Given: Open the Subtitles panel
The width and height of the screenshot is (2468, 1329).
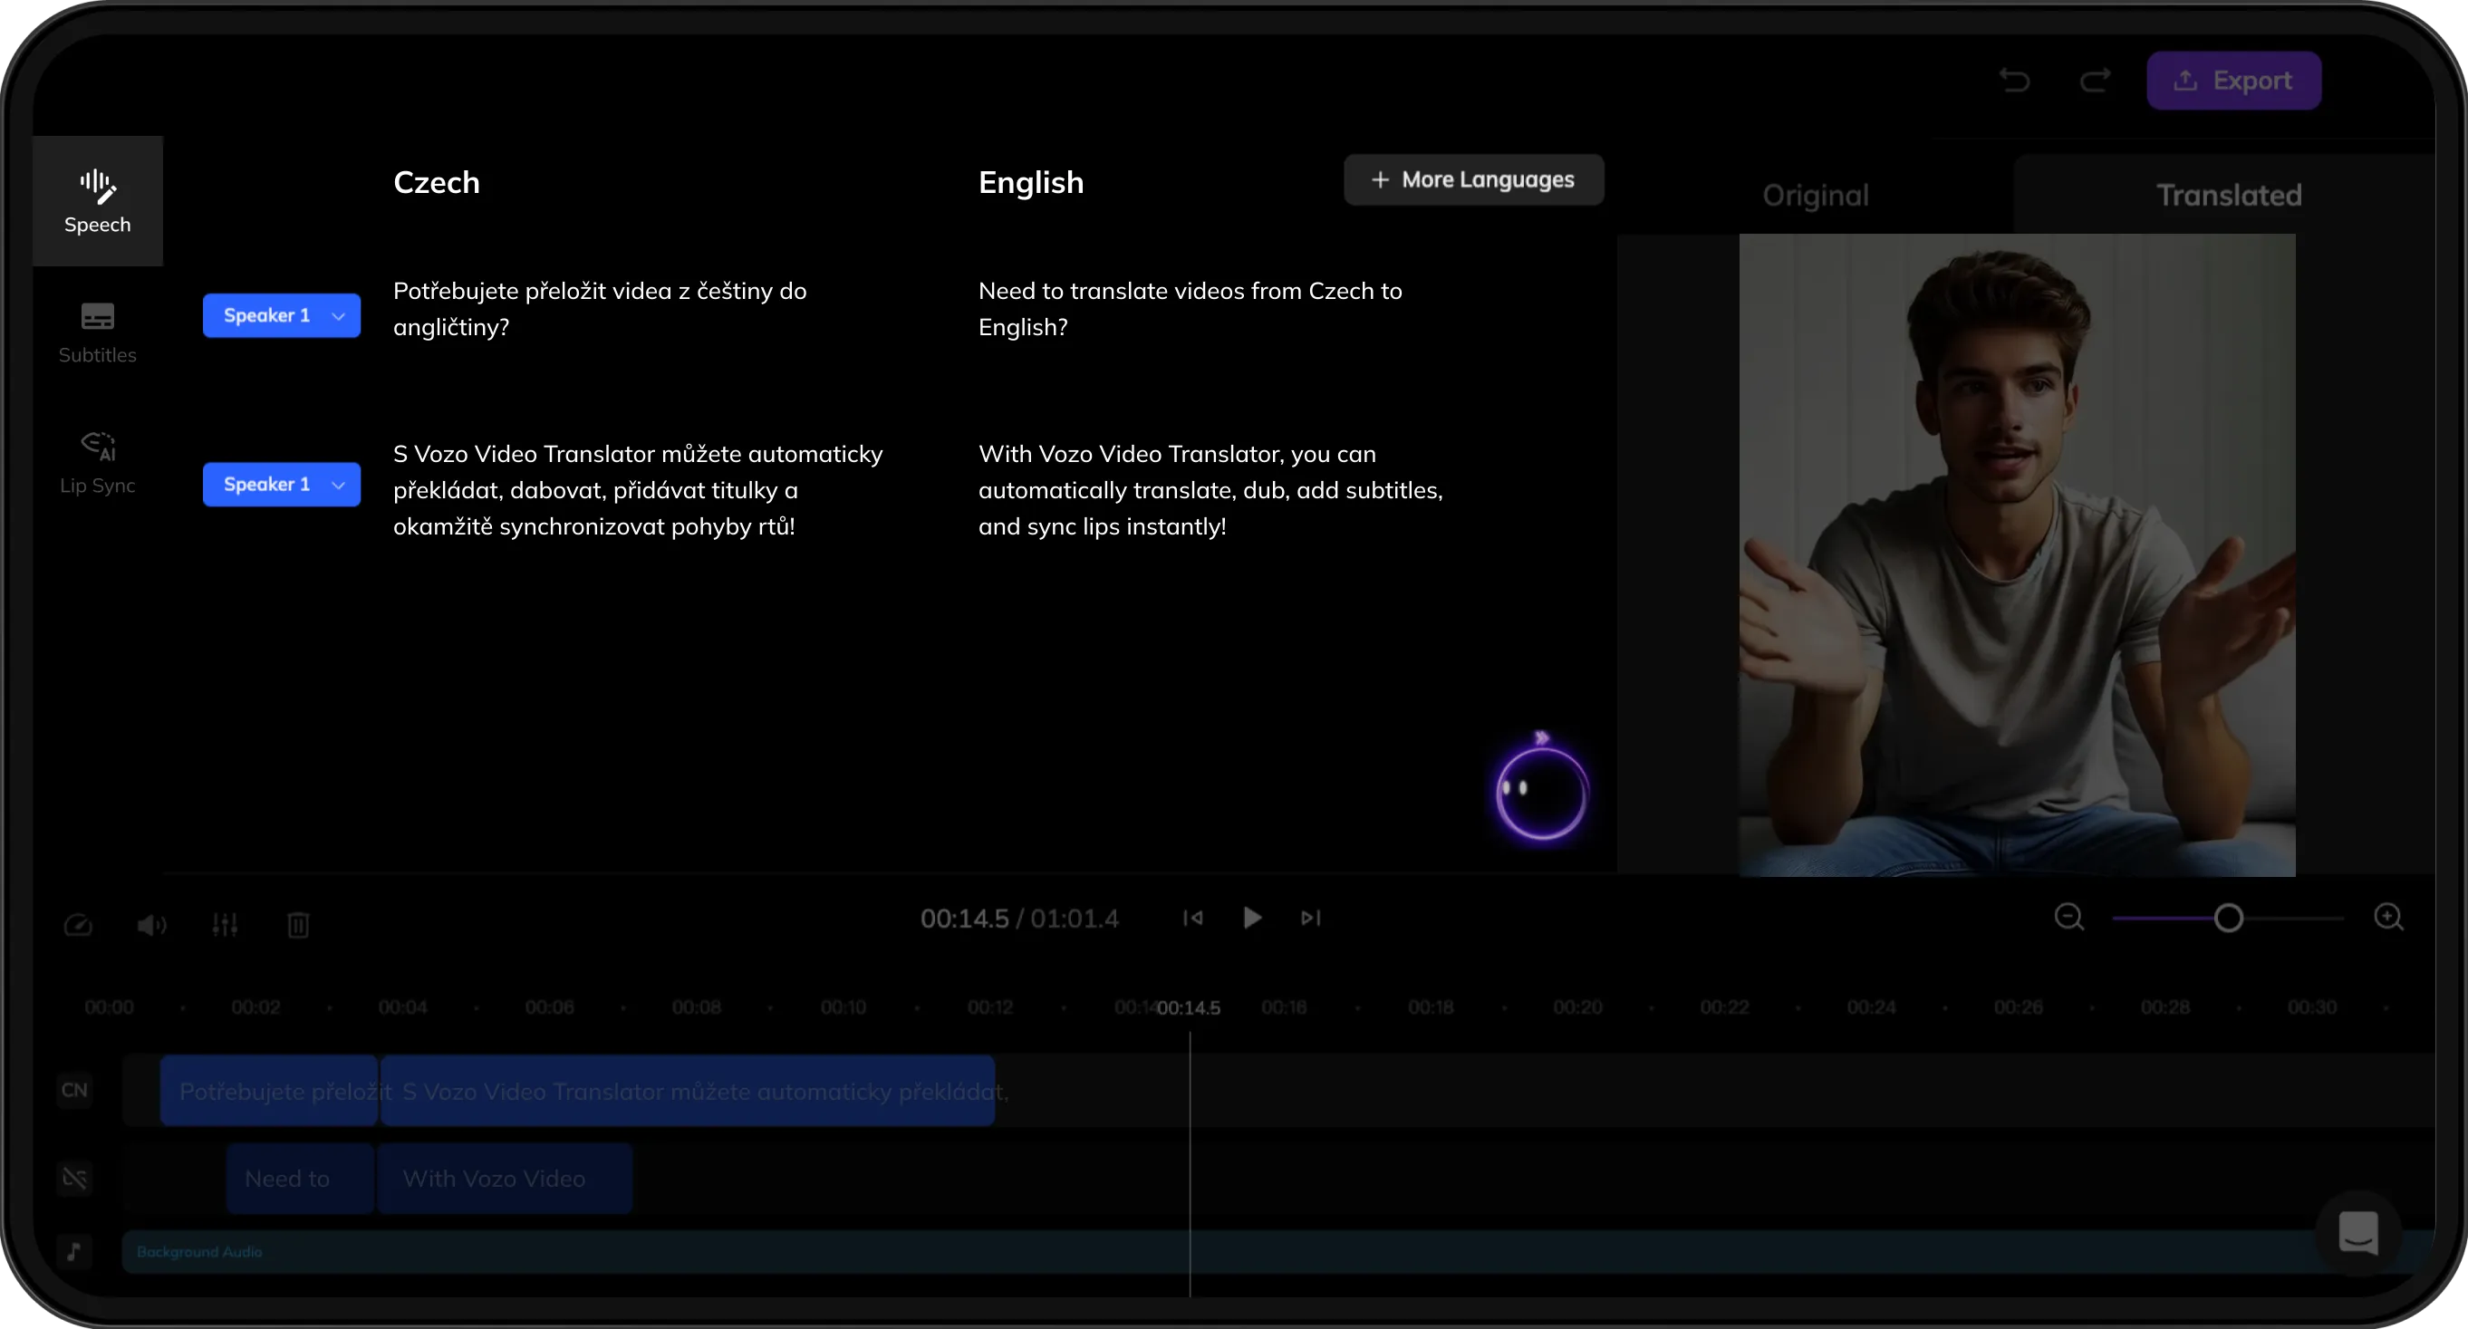Looking at the screenshot, I should click(98, 332).
